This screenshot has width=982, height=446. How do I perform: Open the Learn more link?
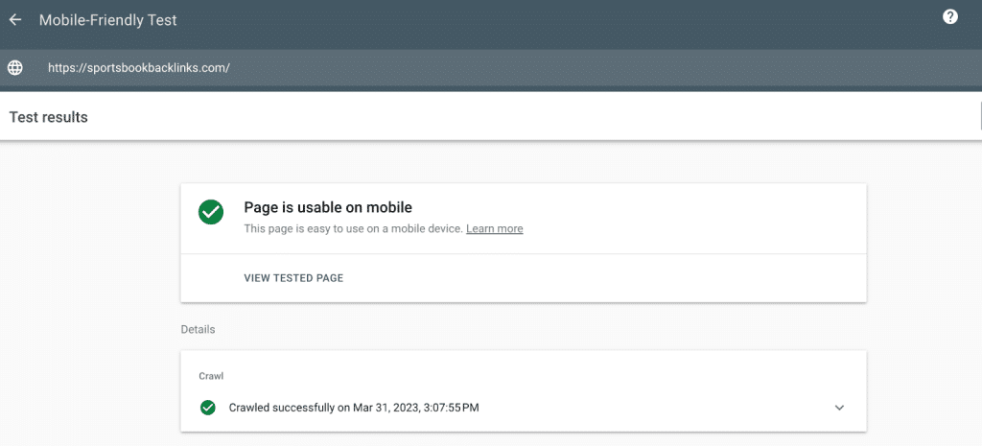pos(494,229)
